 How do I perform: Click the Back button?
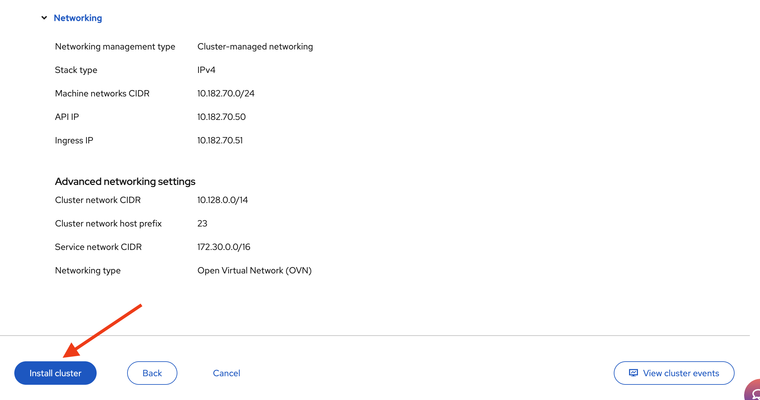tap(152, 373)
